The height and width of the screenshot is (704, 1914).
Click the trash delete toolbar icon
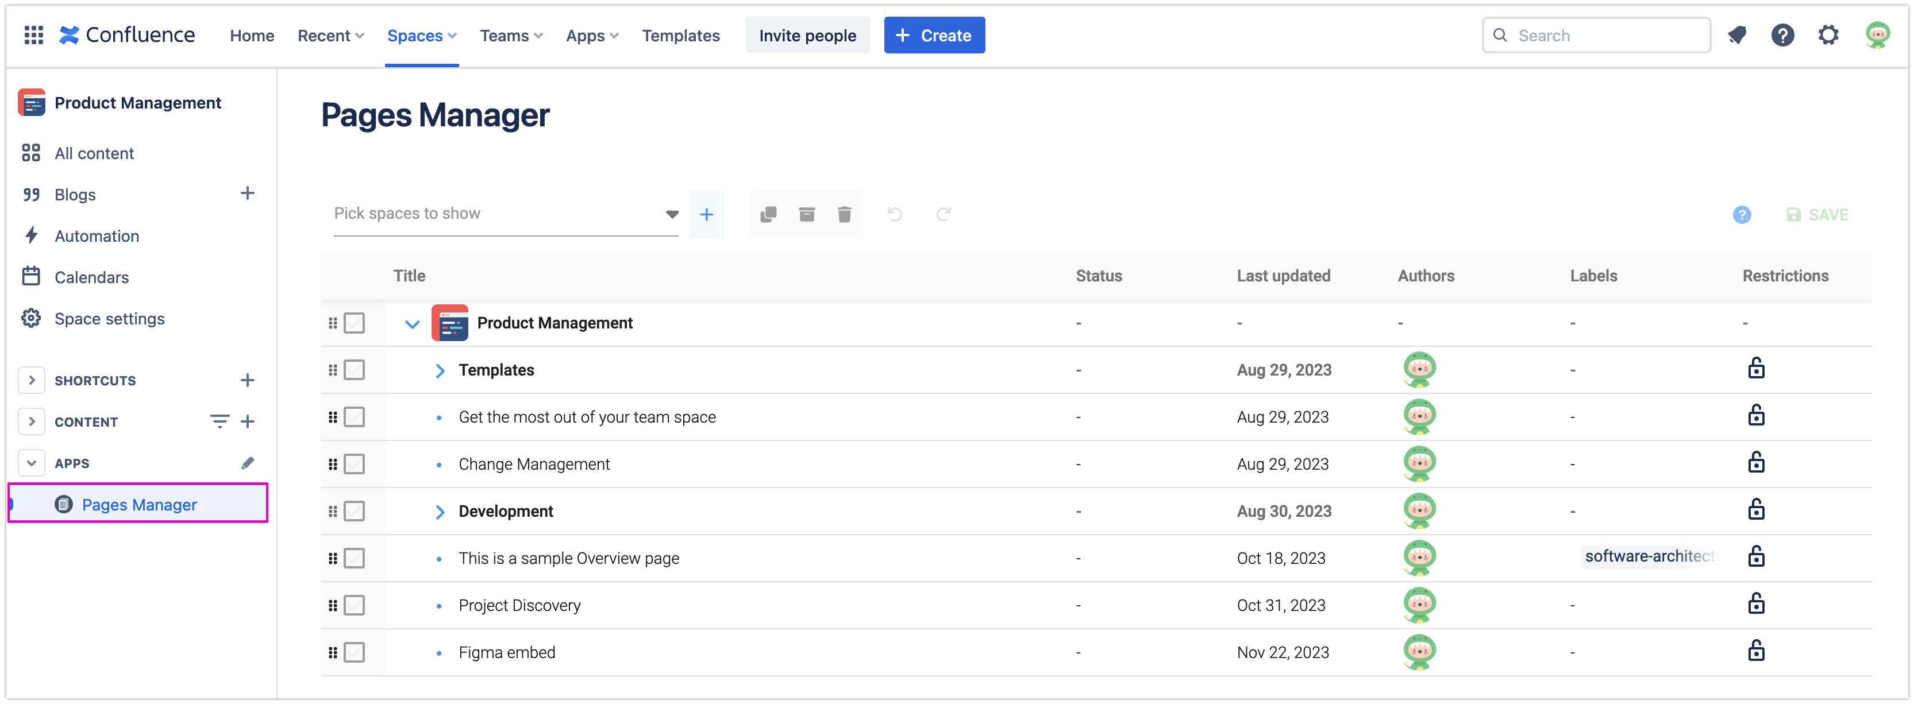coord(844,215)
